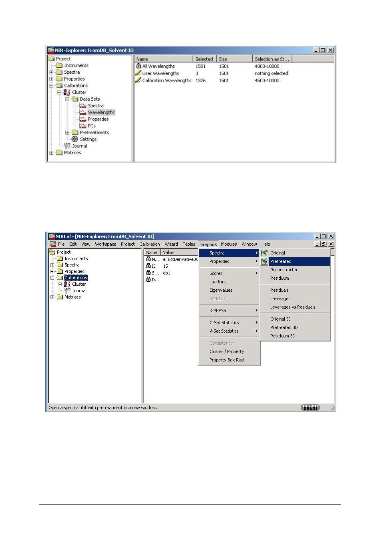The height and width of the screenshot is (541, 382).
Task: Expand the Matrices node in the NIR-Explorer window tree
Action: tap(51, 153)
